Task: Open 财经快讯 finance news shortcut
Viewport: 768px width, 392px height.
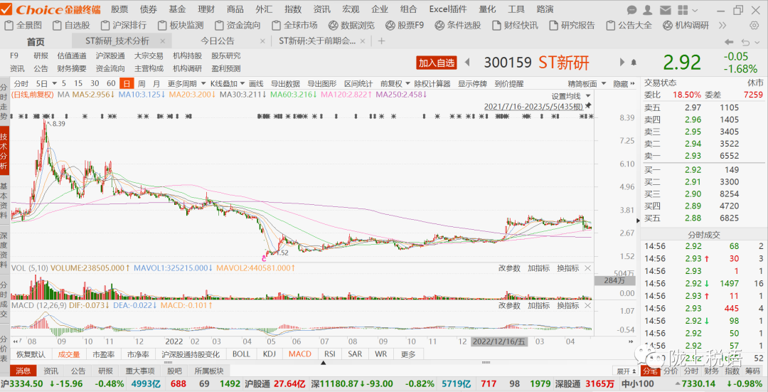Action: pos(515,25)
